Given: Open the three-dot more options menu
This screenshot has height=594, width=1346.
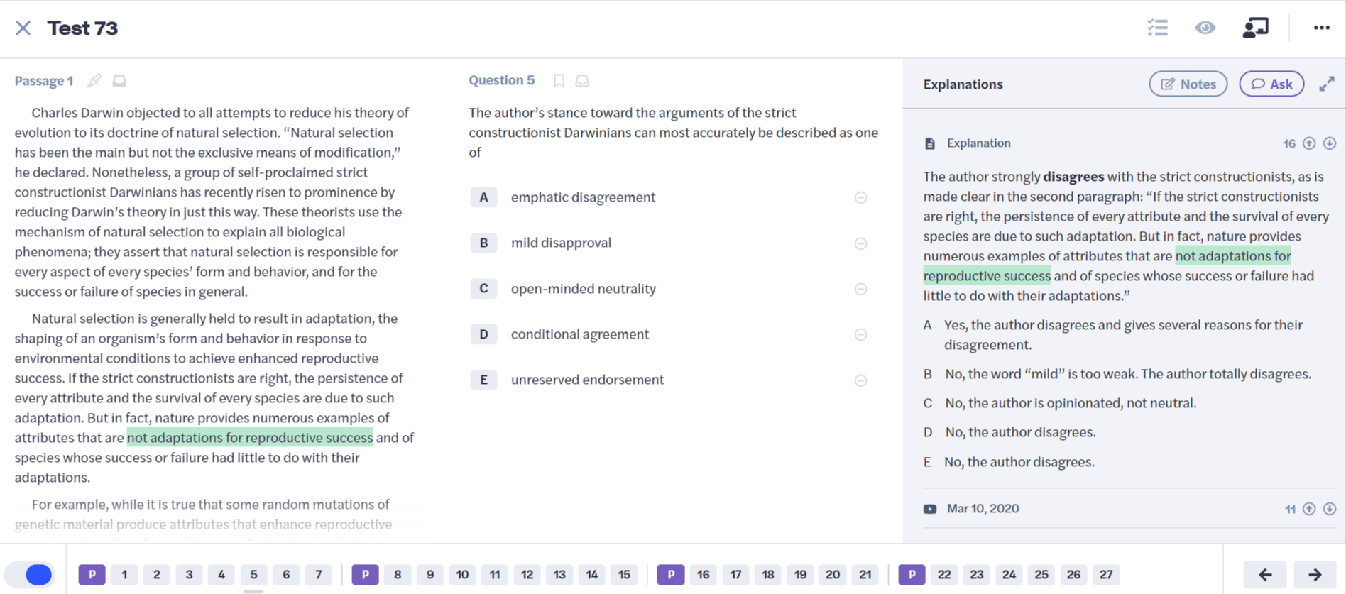Looking at the screenshot, I should click(x=1321, y=28).
